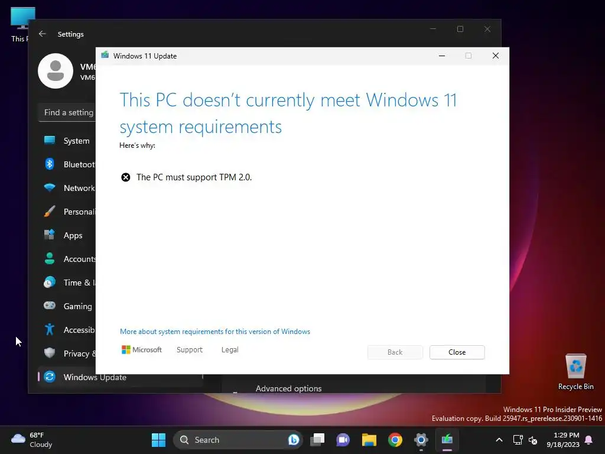
Task: Open notifications bell icon
Action: click(x=589, y=440)
